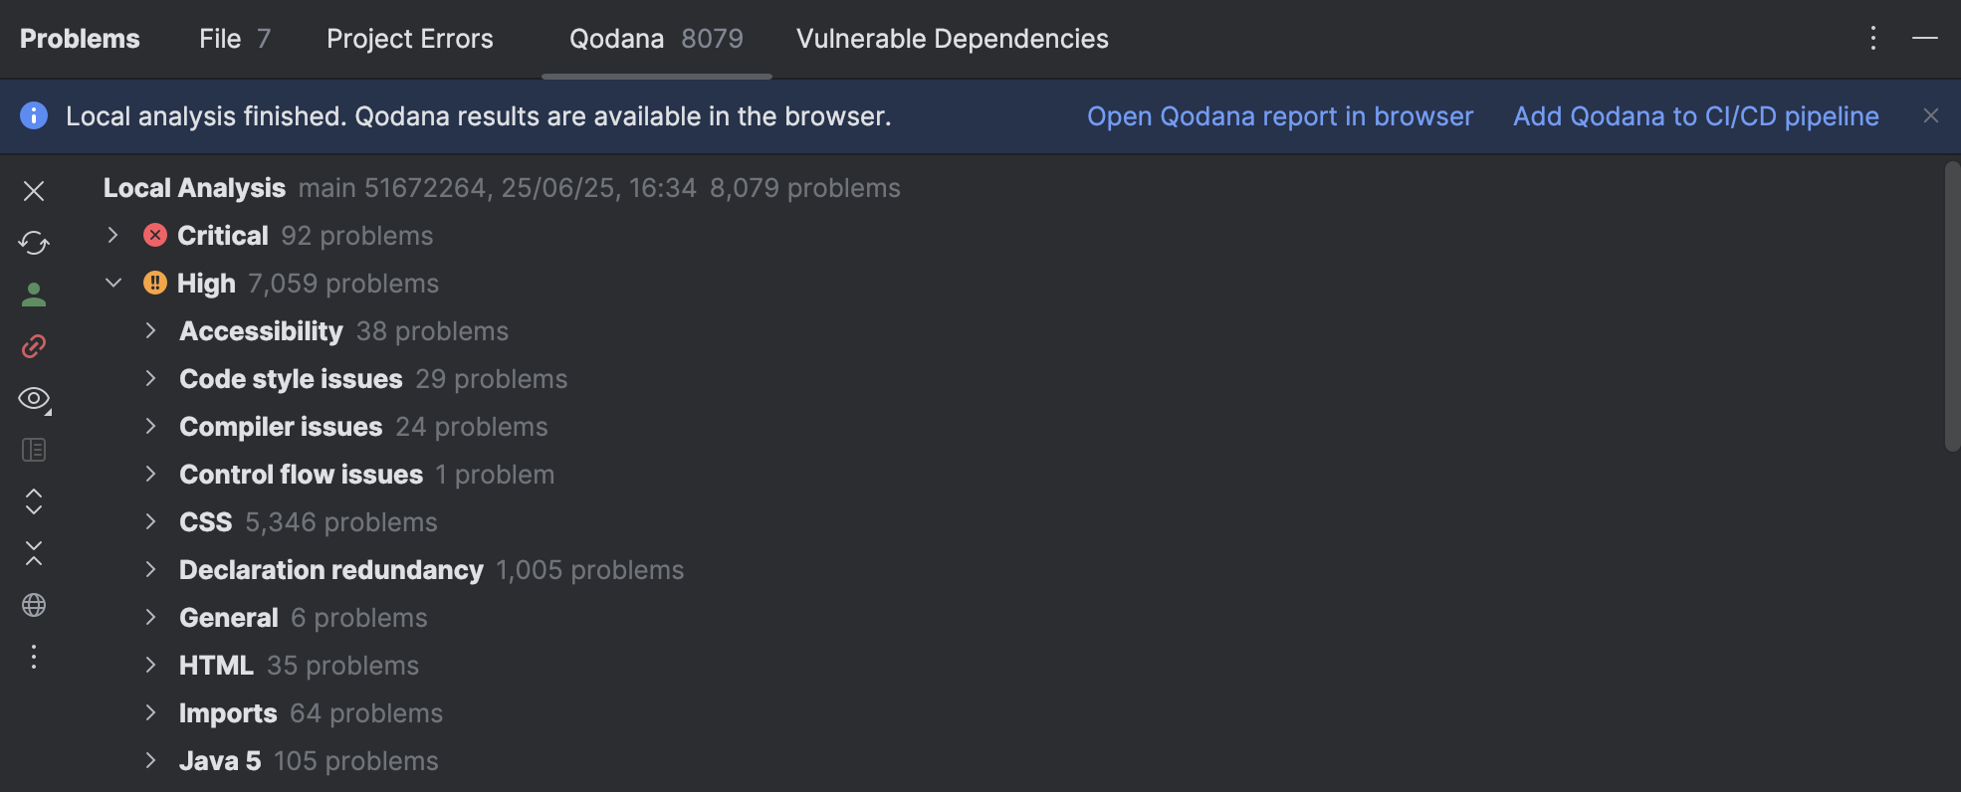Click the green user account icon

[34, 295]
